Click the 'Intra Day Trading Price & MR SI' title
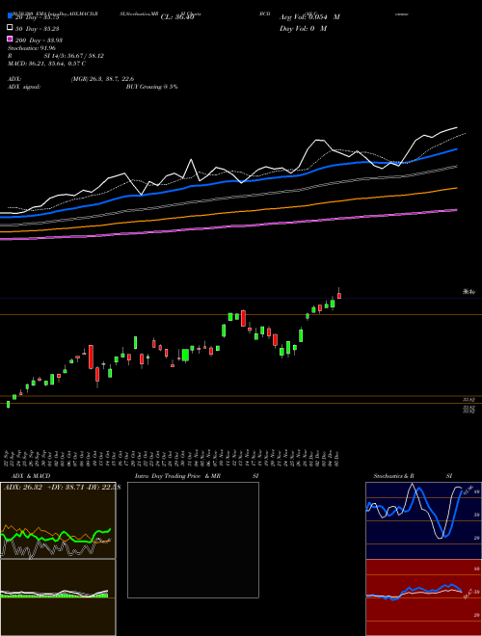The width and height of the screenshot is (482, 636). [x=197, y=476]
